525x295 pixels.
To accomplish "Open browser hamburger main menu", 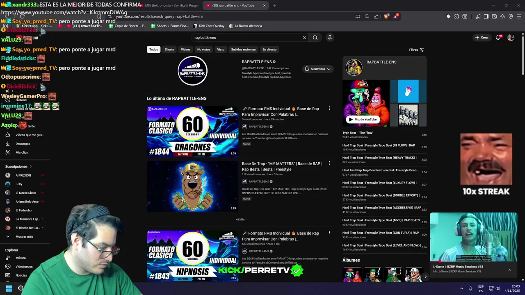I will tap(519, 16).
